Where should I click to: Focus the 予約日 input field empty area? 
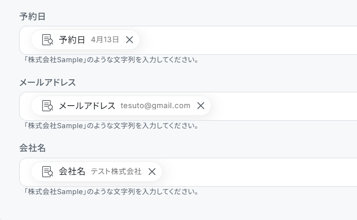point(250,40)
